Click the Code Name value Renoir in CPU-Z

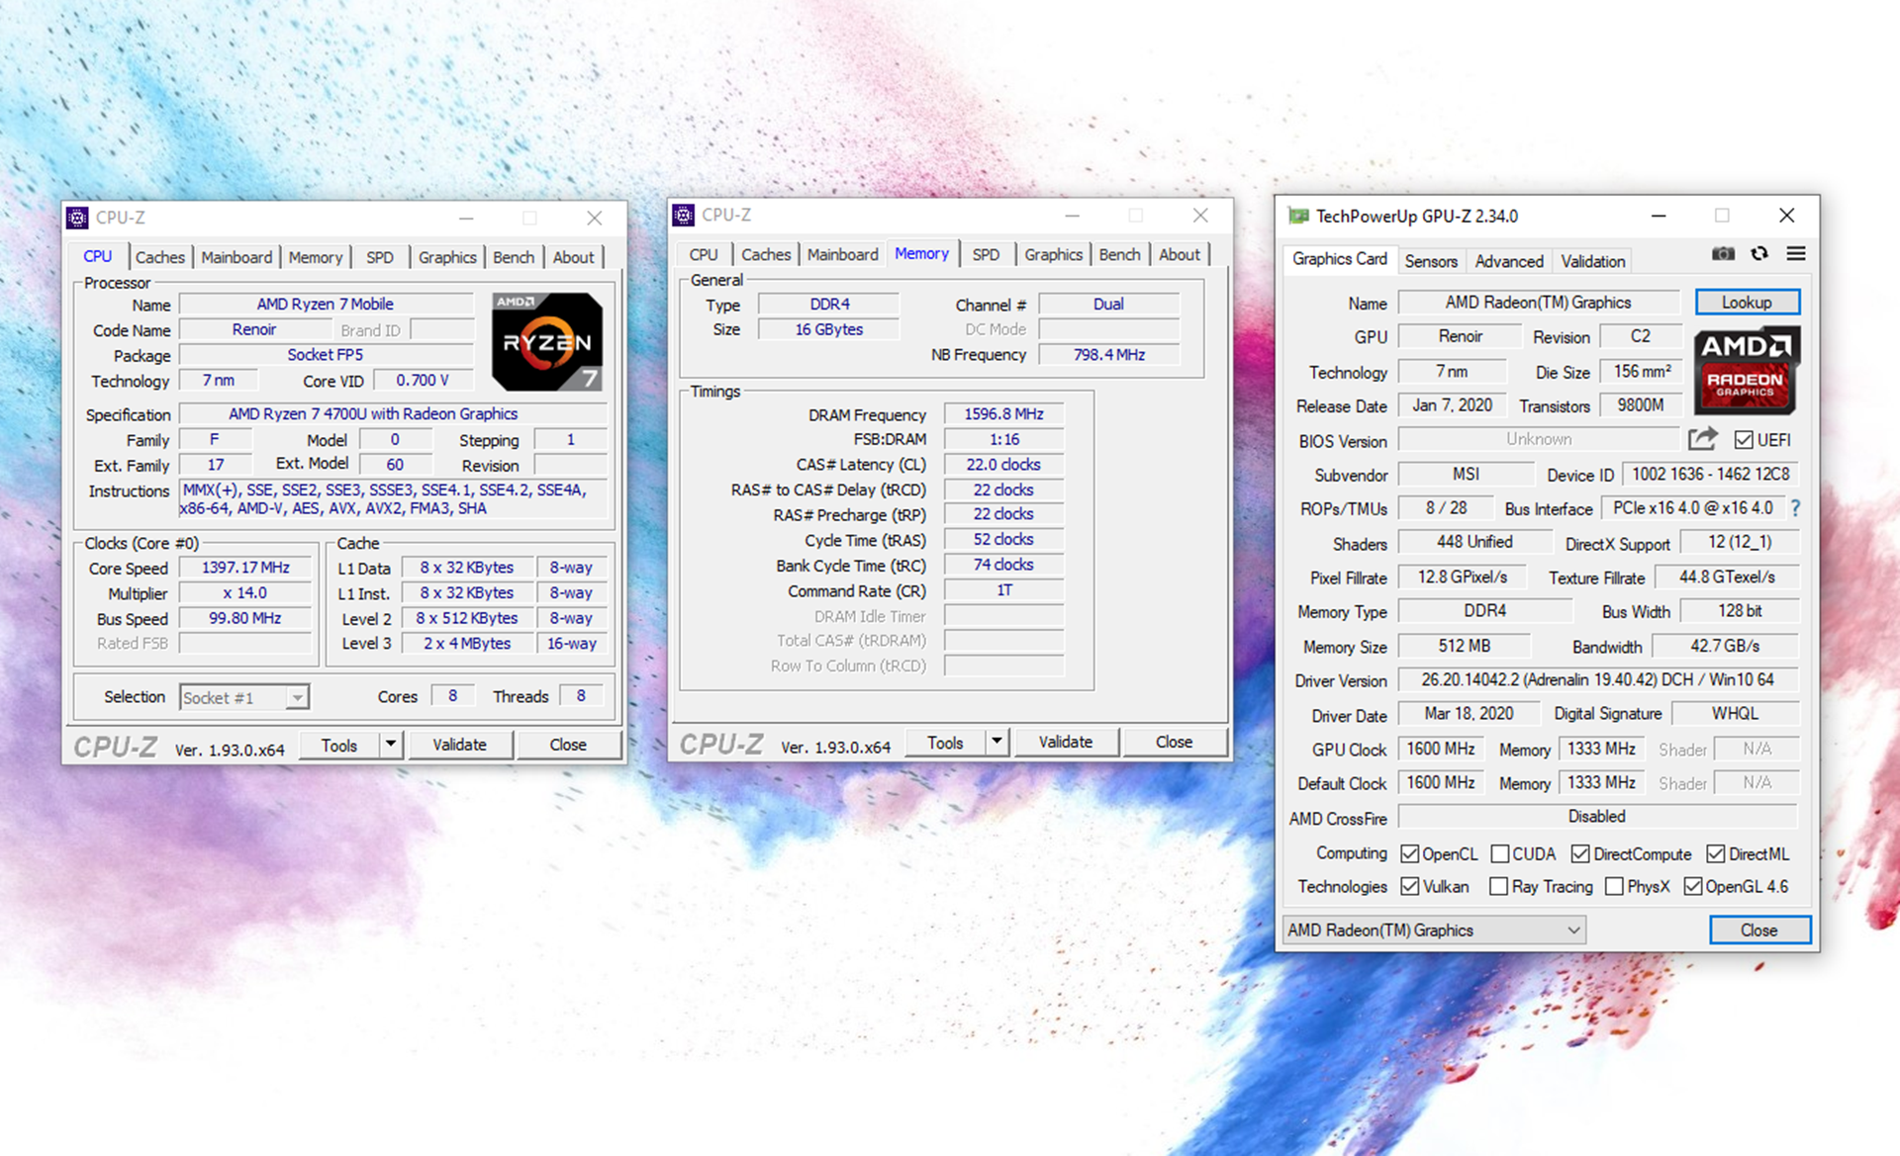(x=254, y=330)
